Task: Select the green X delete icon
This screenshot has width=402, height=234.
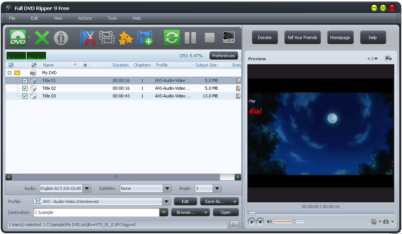Action: 42,38
